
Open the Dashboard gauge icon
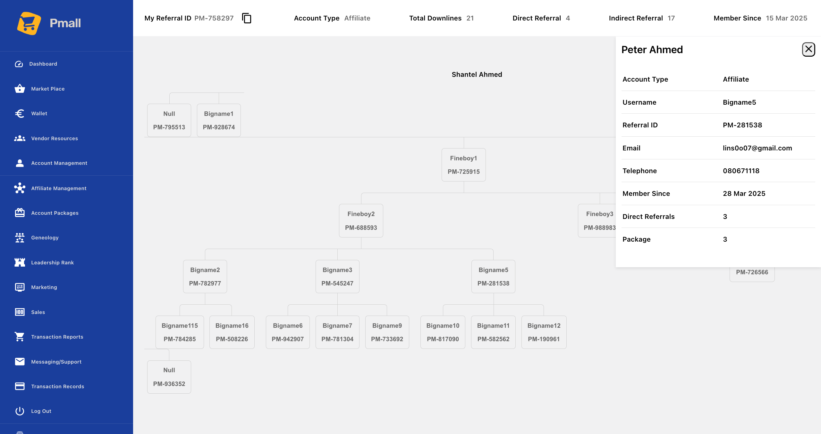[19, 64]
